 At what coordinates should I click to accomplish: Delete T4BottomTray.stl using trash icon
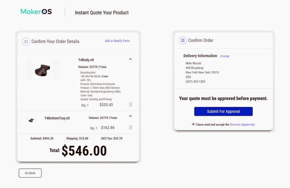coord(130,128)
